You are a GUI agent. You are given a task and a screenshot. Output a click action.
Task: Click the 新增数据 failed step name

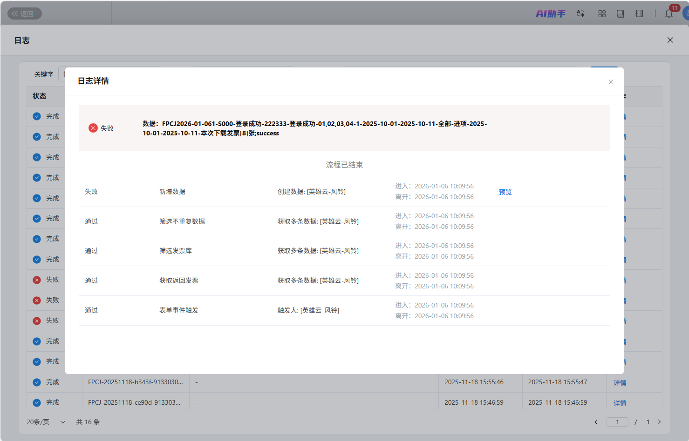[172, 192]
